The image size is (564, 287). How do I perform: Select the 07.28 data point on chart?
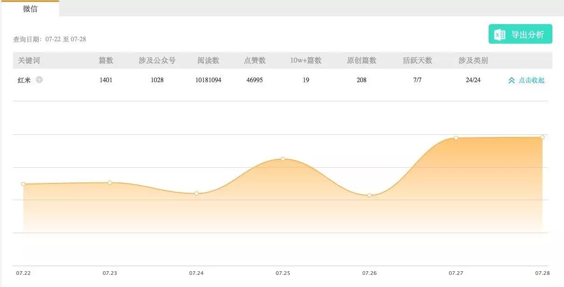(542, 137)
